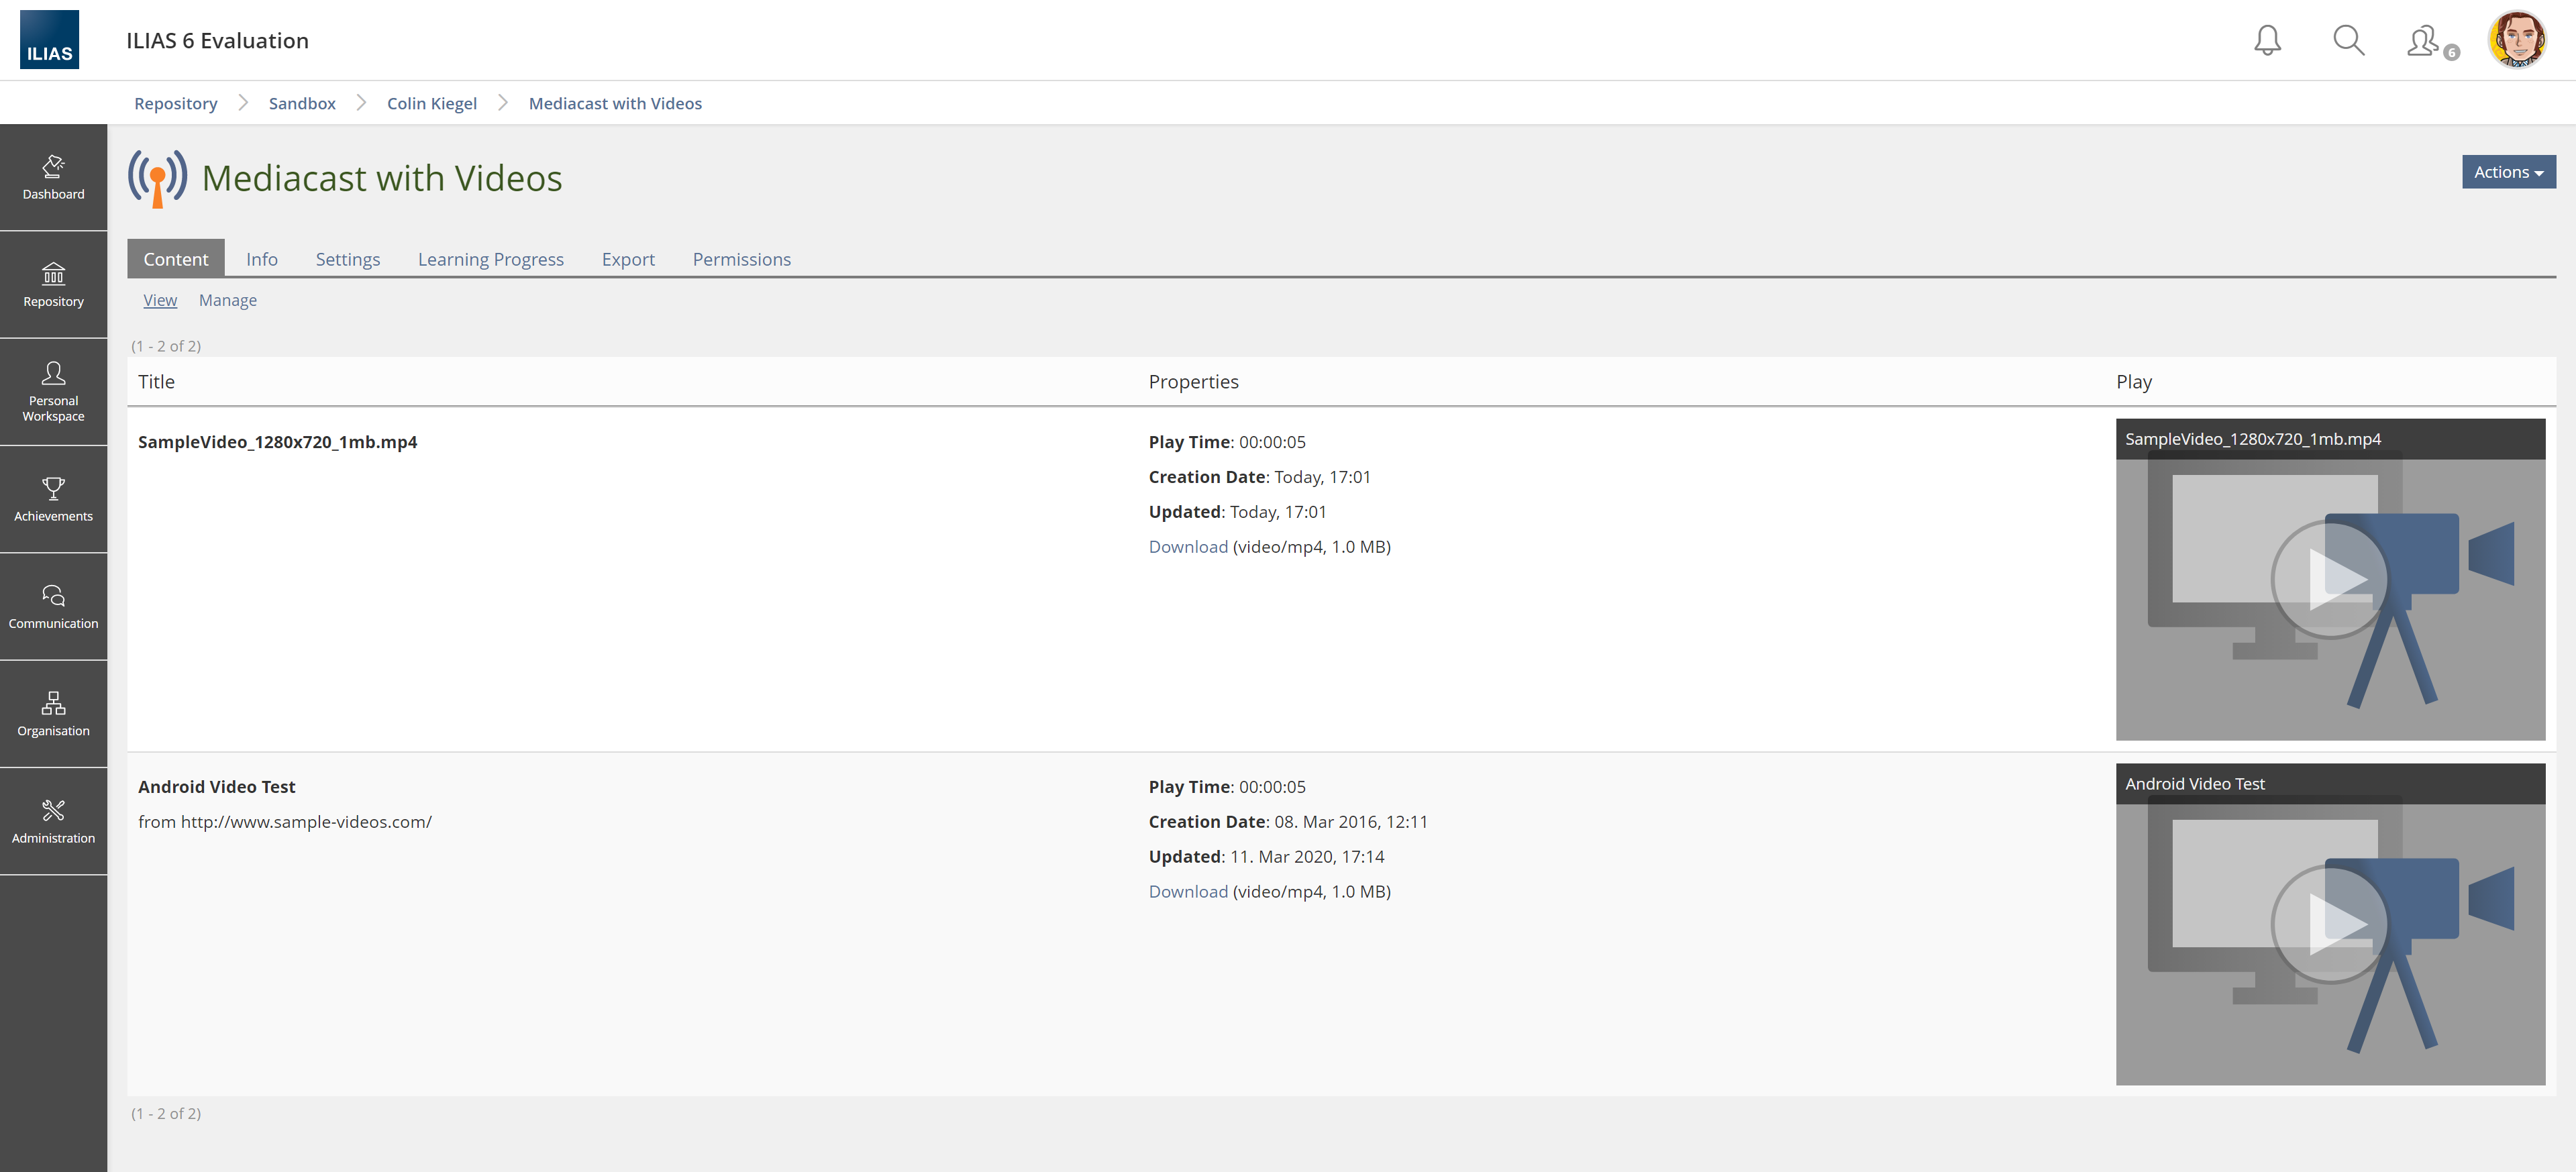Image resolution: width=2576 pixels, height=1172 pixels.
Task: Open Communication in the sidebar
Action: 53,606
